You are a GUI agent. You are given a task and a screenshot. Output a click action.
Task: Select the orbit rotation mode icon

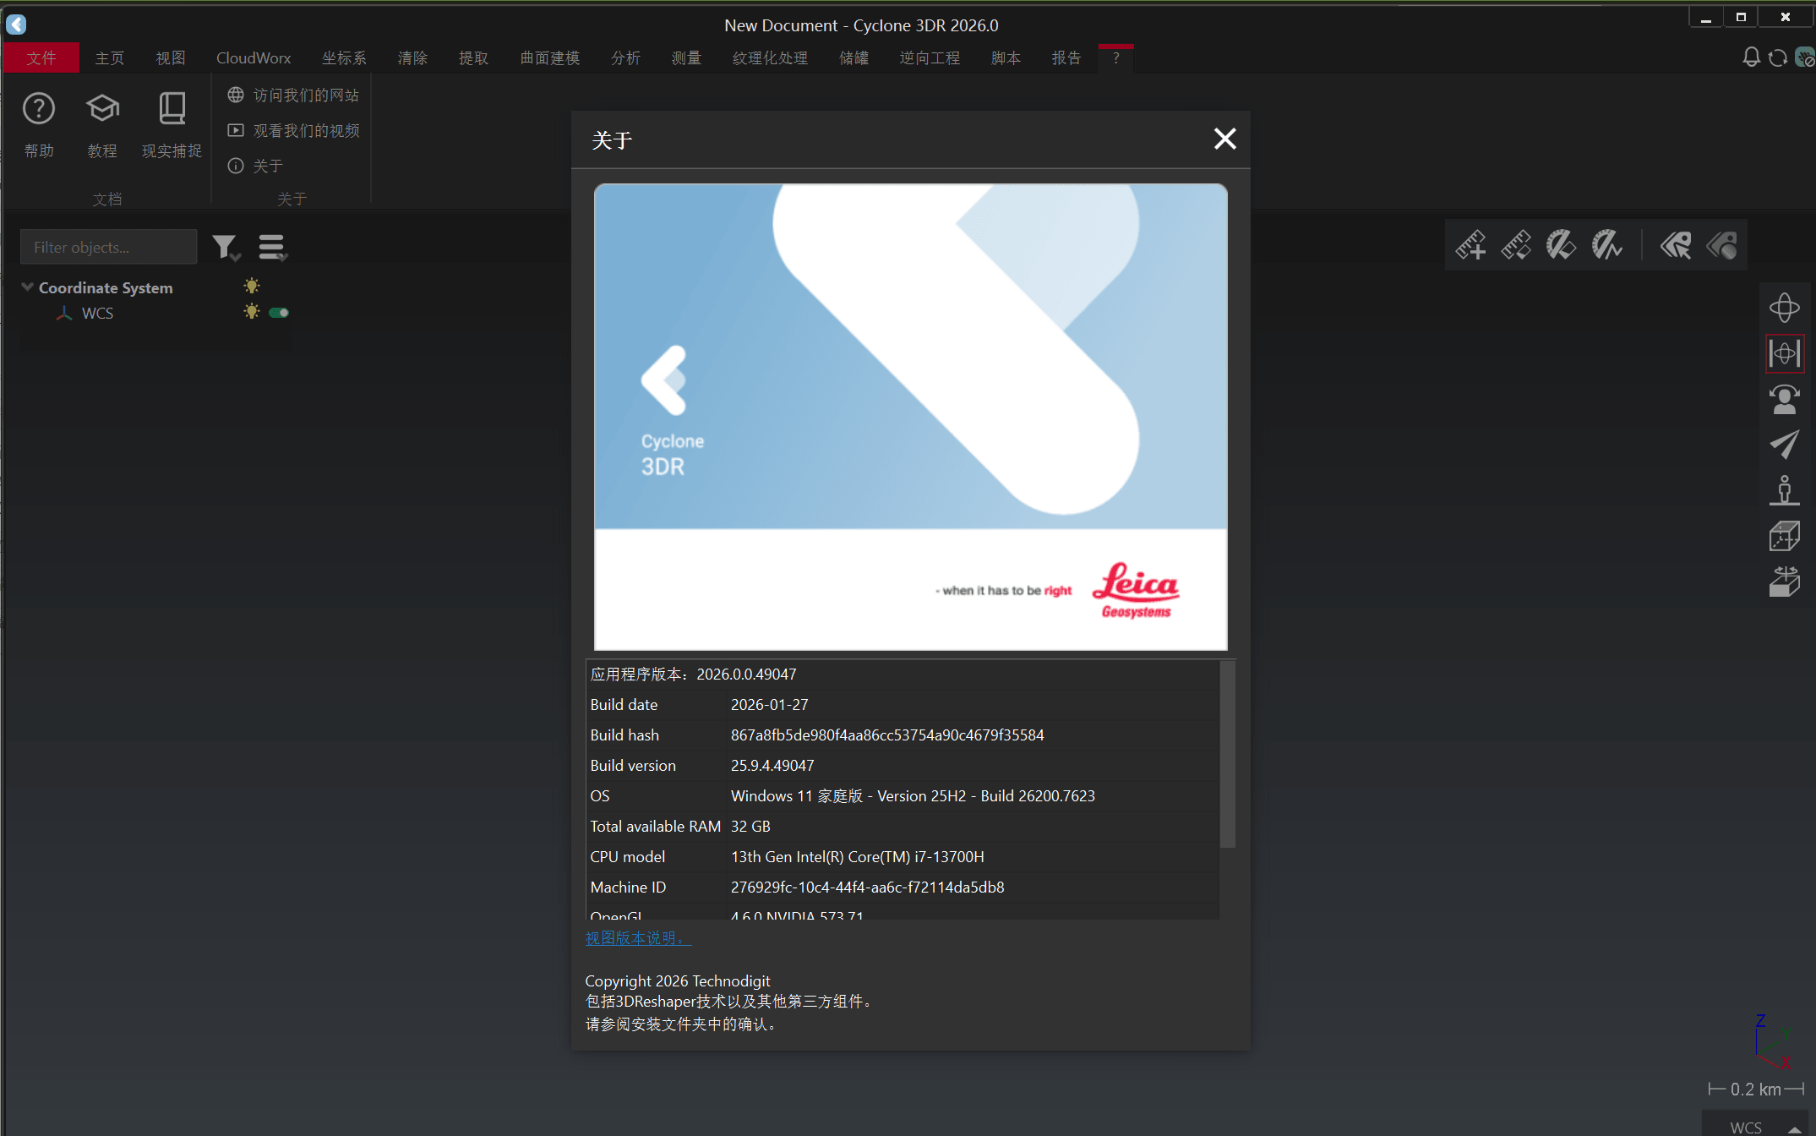point(1784,308)
